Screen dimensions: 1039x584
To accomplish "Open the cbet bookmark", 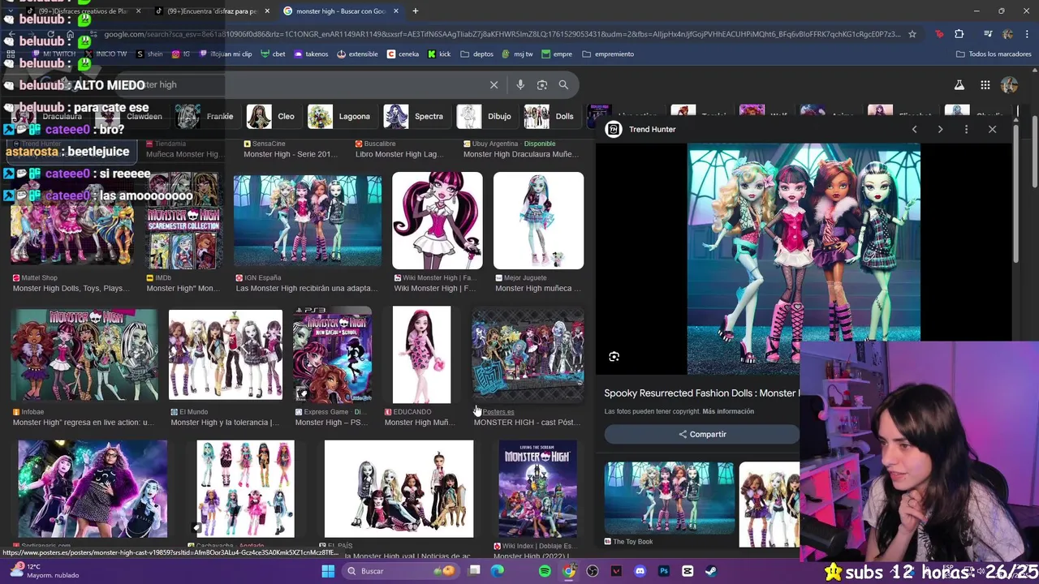I will coord(274,54).
